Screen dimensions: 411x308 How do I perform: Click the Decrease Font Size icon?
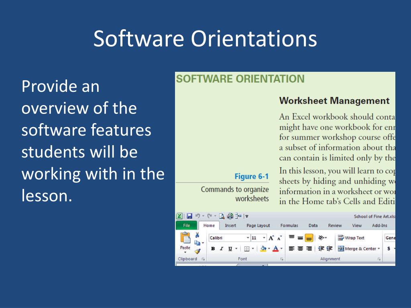pyautogui.click(x=280, y=238)
